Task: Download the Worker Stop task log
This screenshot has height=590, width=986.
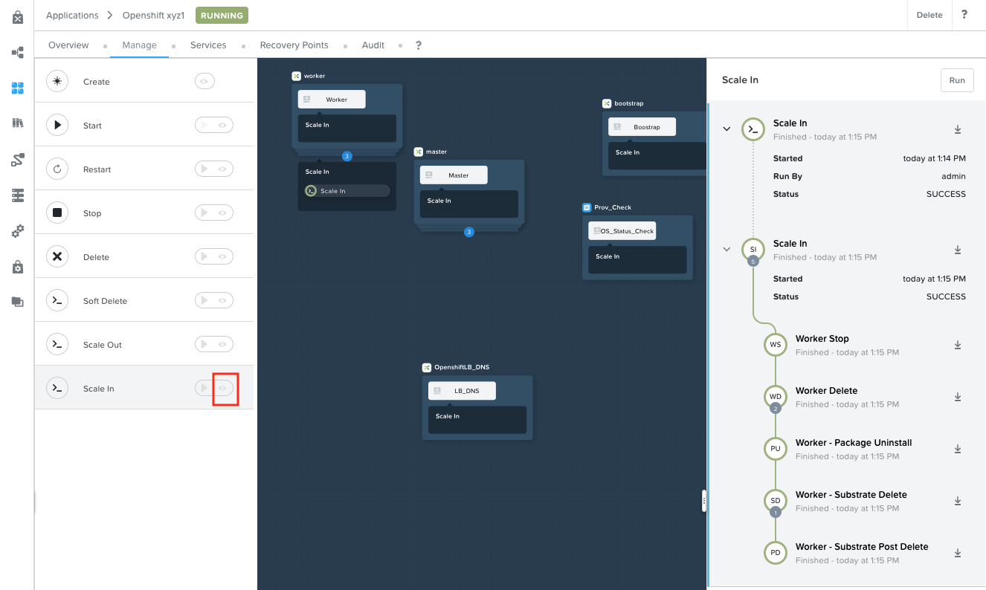Action: click(958, 345)
